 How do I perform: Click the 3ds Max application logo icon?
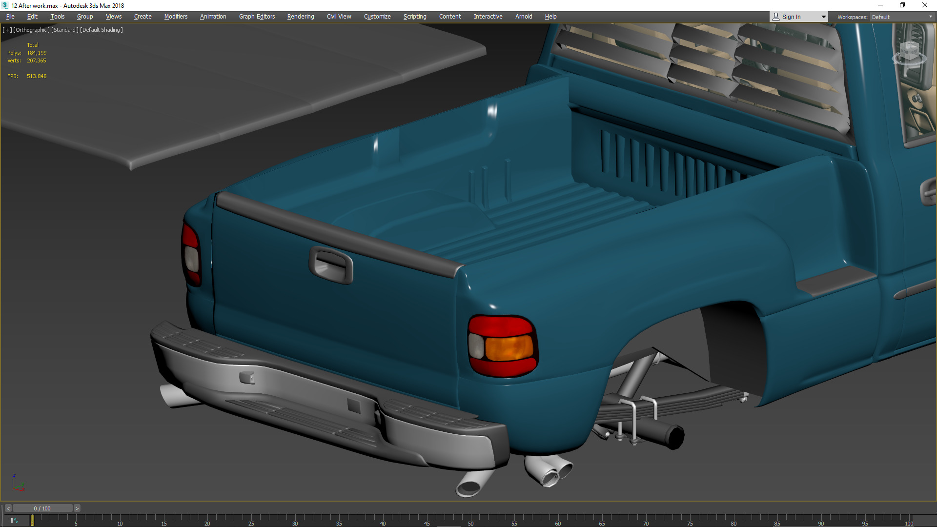pos(5,5)
